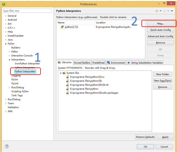
Task: Click the New... interpreter button
Action: (x=160, y=23)
